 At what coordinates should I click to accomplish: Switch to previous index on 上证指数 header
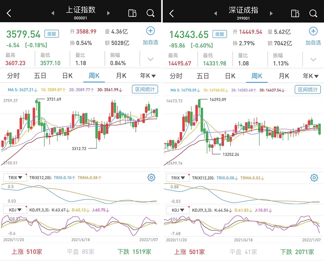[x=53, y=13]
